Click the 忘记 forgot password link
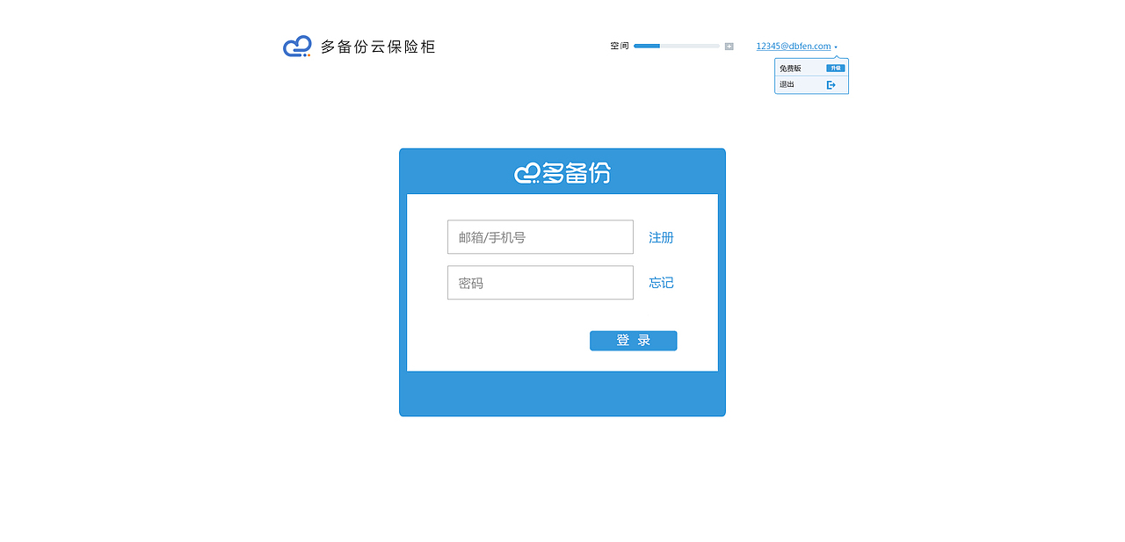The height and width of the screenshot is (542, 1125). coord(661,282)
